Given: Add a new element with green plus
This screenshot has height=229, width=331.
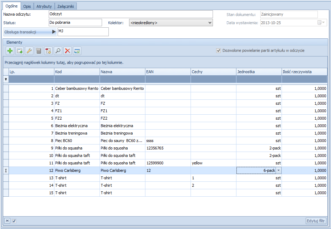Looking at the screenshot, I should (x=10, y=51).
